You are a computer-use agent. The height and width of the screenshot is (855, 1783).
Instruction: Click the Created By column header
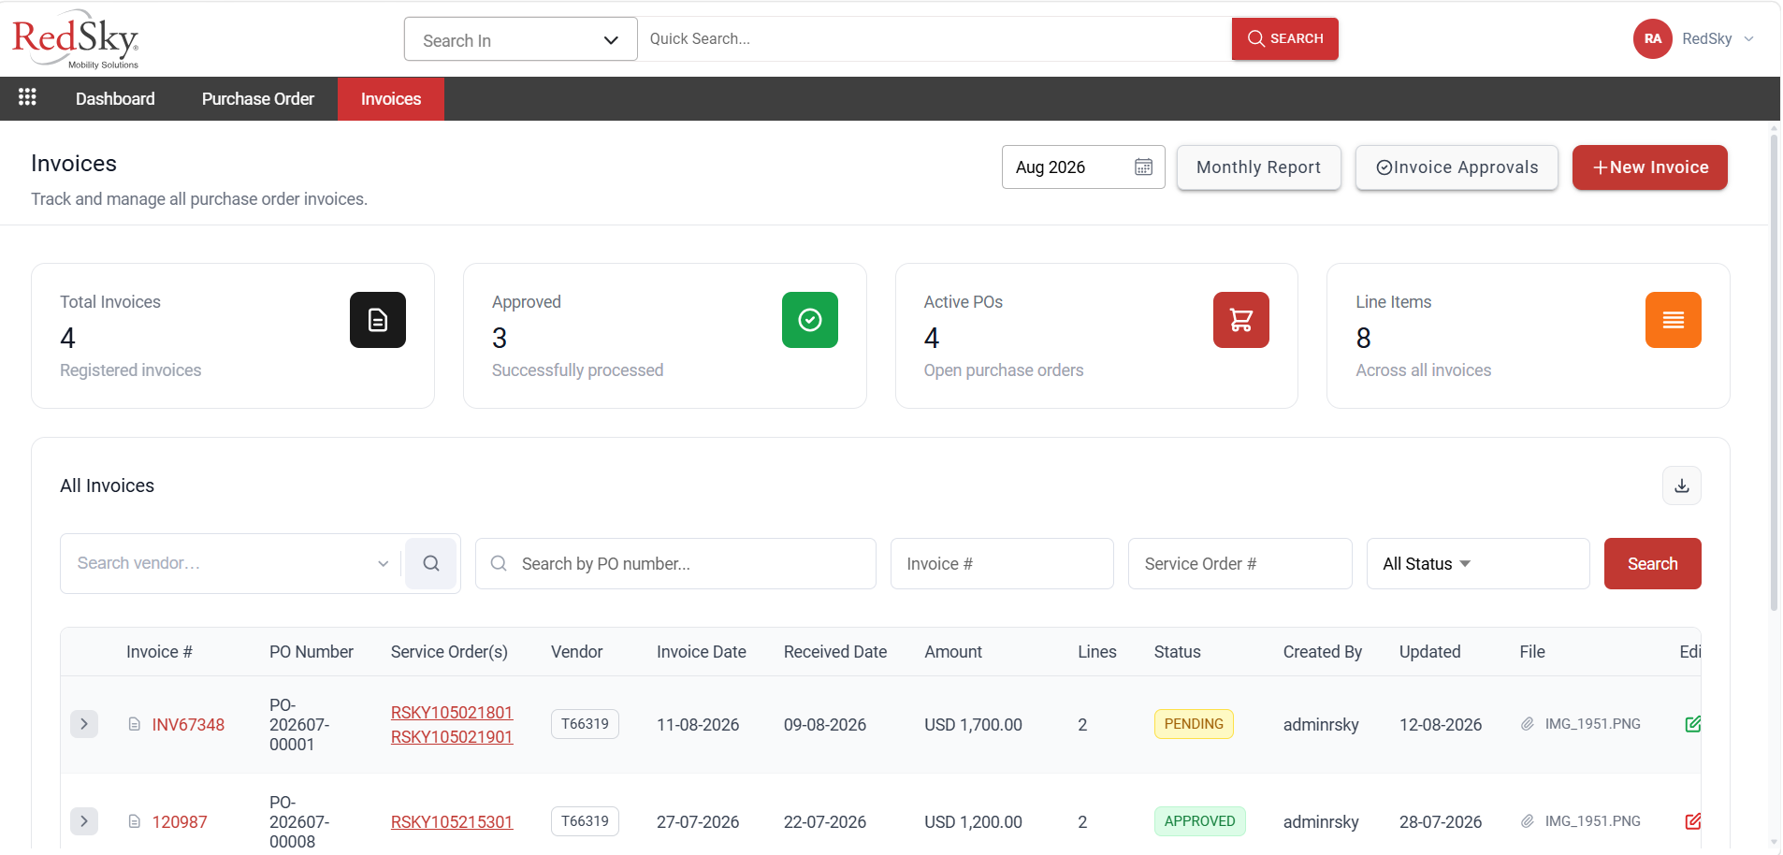[x=1322, y=652]
